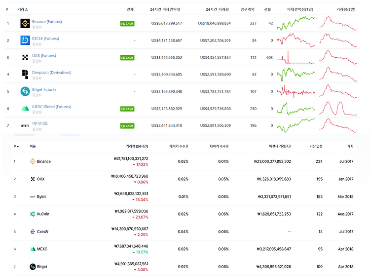Sort by 메이커 수수료 column header
The image size is (370, 276).
point(179,146)
